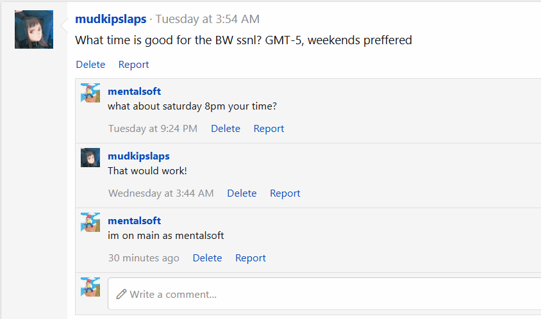Click mentalsoft avatar on 'im on main' comment
Viewport: 541px width, 319px height.
(90, 222)
